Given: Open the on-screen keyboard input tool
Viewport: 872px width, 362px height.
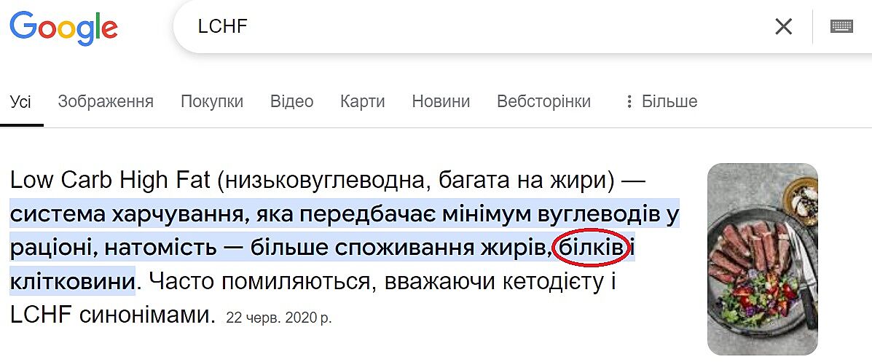Looking at the screenshot, I should [841, 27].
